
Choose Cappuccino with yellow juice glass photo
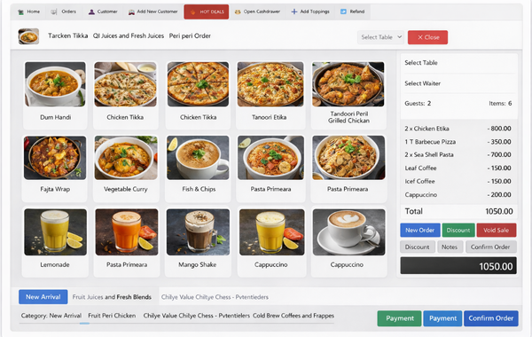pyautogui.click(x=271, y=242)
